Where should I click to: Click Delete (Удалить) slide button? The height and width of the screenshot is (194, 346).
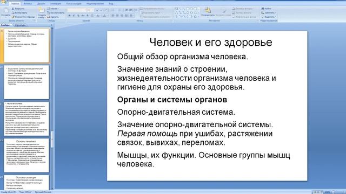click(53, 17)
